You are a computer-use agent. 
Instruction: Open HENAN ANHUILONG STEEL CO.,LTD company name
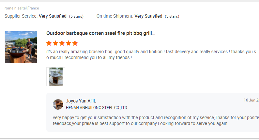tap(97, 108)
